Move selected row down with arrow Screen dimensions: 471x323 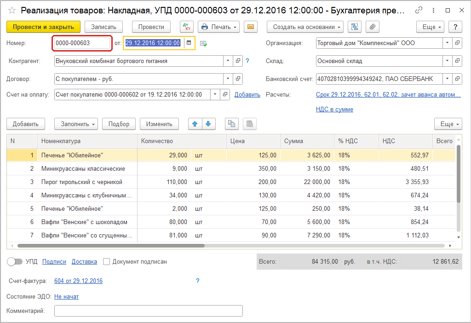tap(208, 124)
